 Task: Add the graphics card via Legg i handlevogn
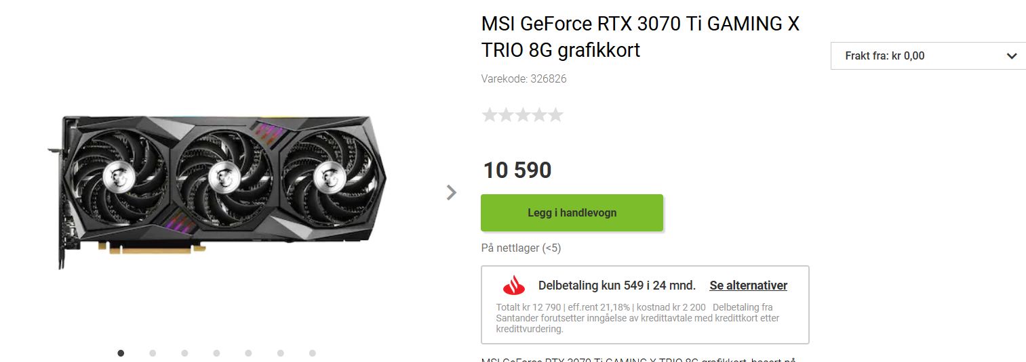pyautogui.click(x=572, y=212)
